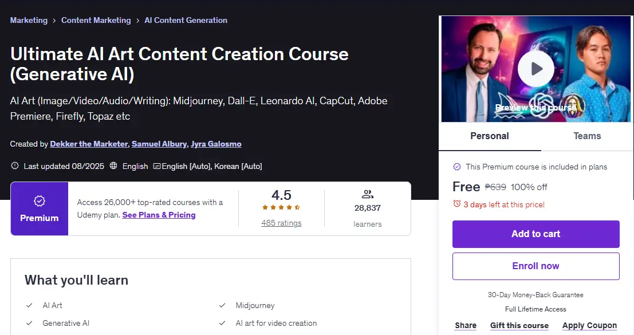Click the course preview thumbnail image

[535, 69]
